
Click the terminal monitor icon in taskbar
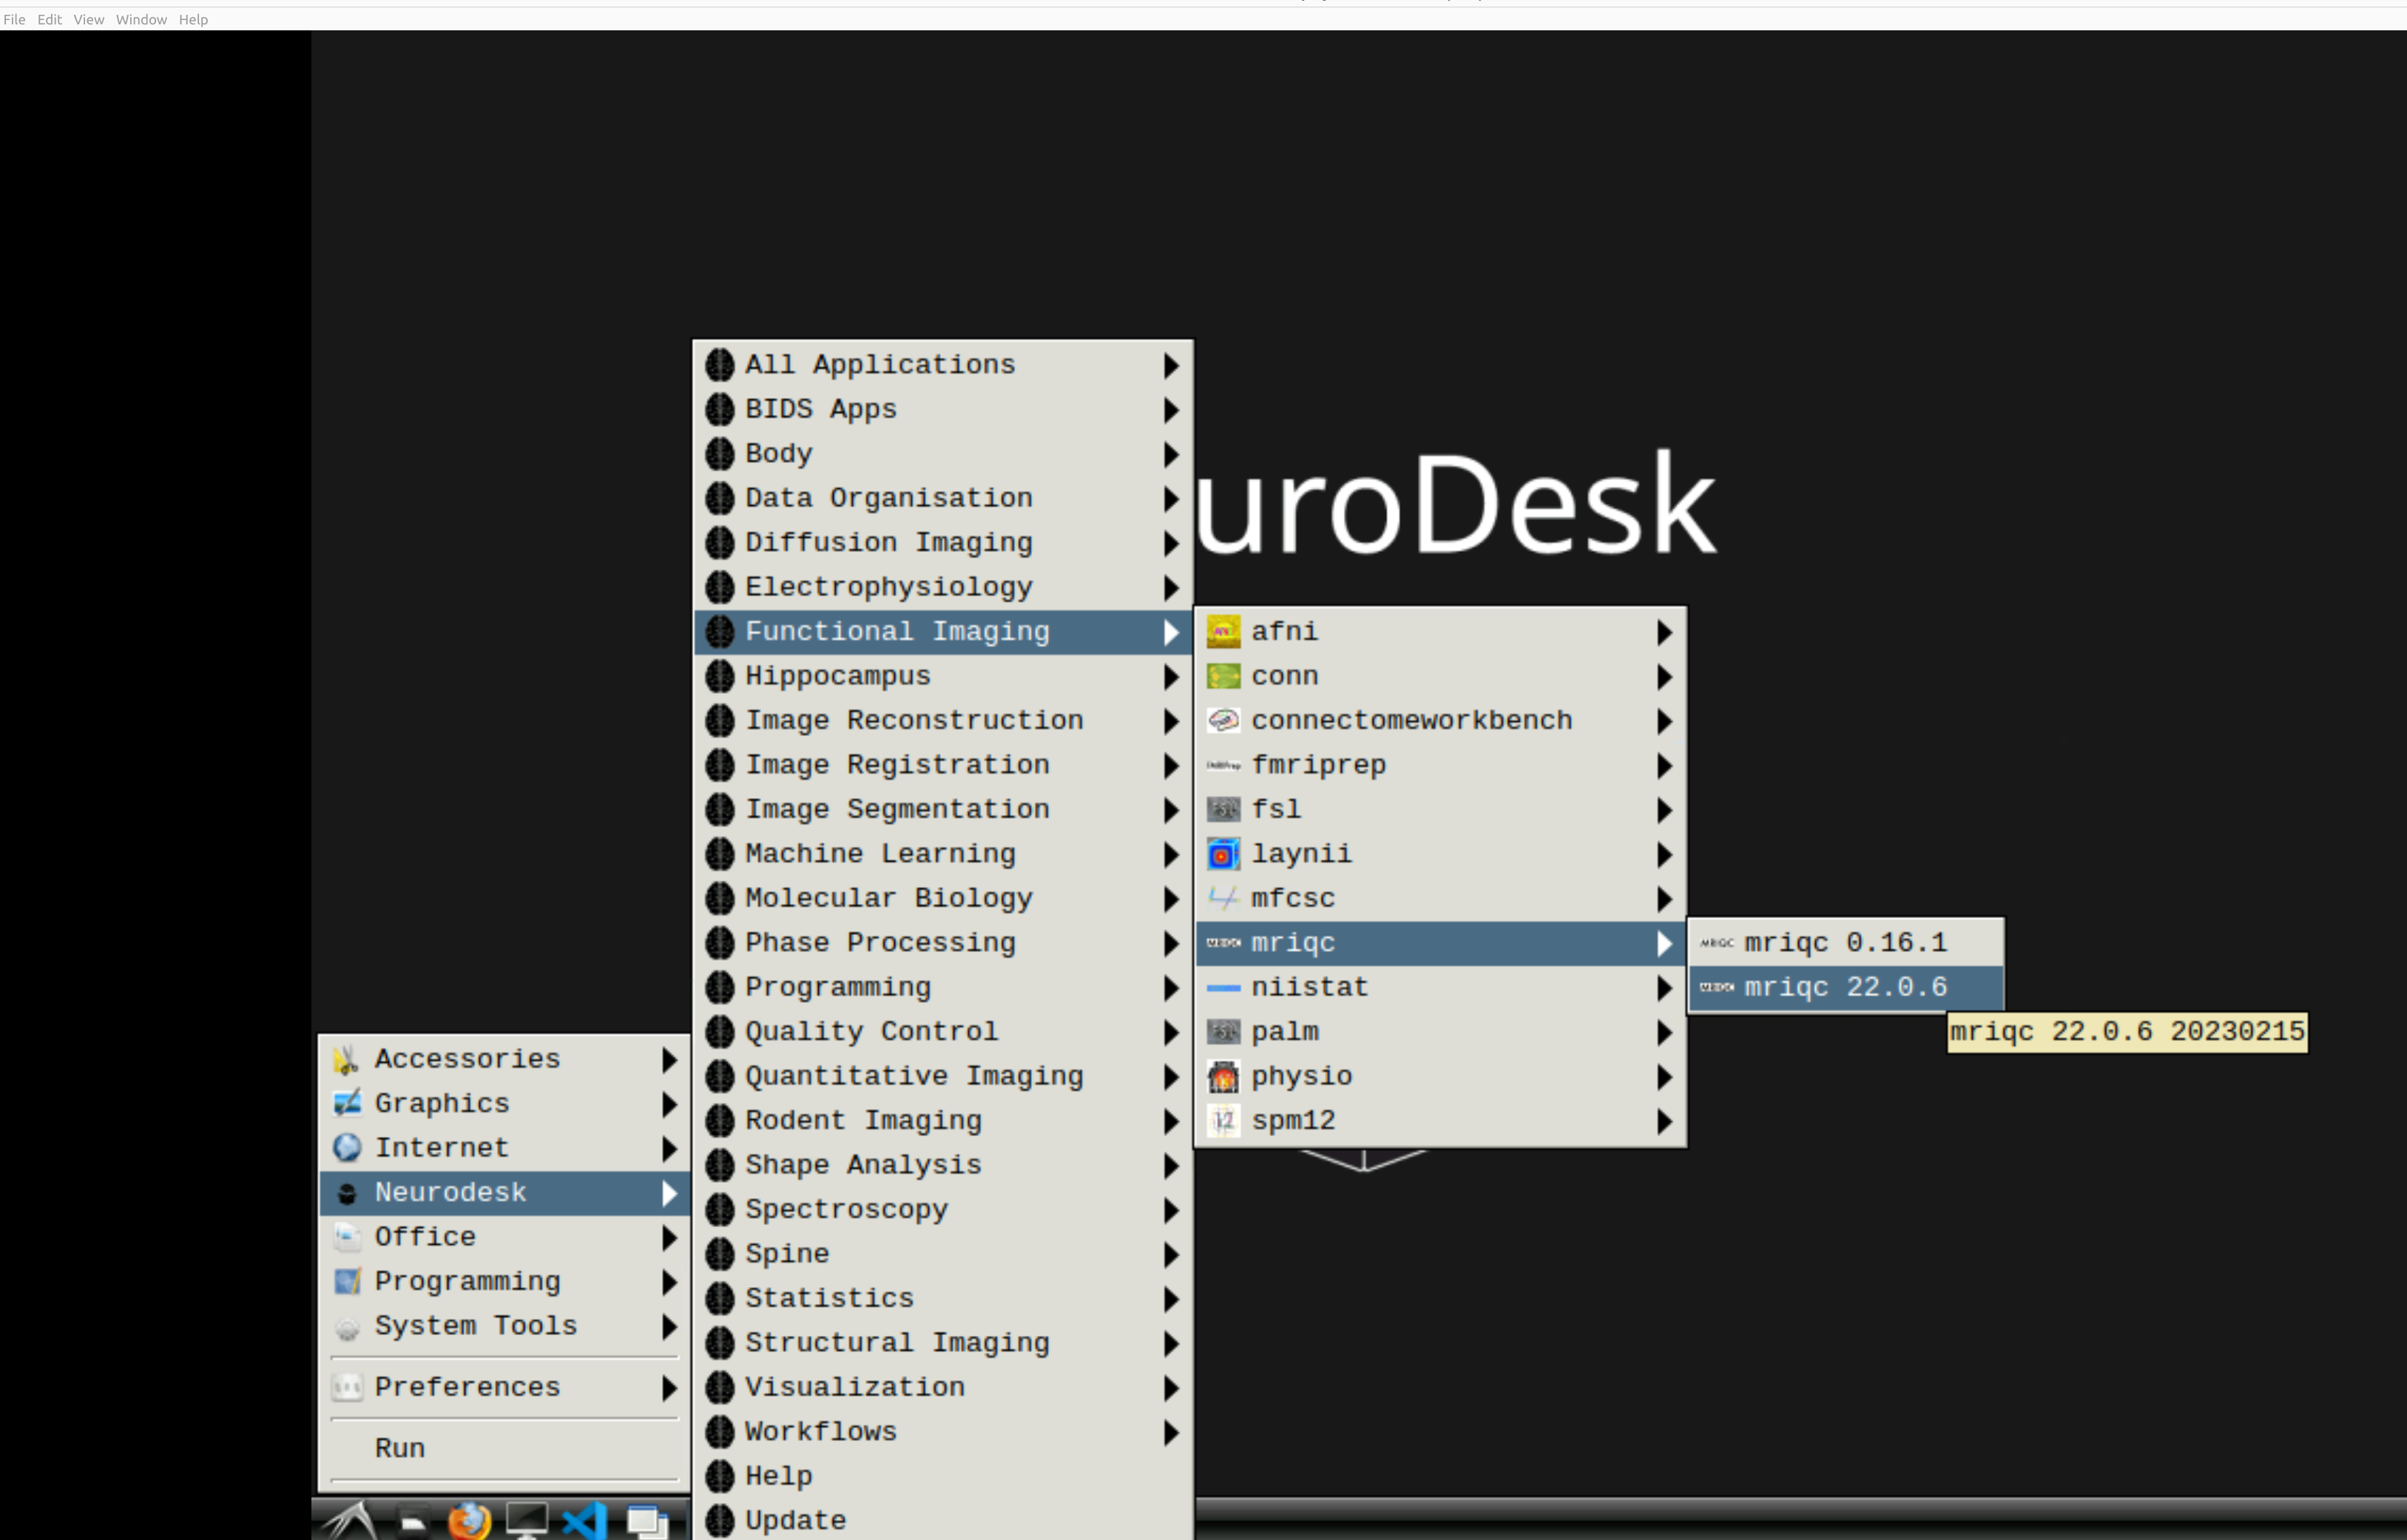[526, 1521]
